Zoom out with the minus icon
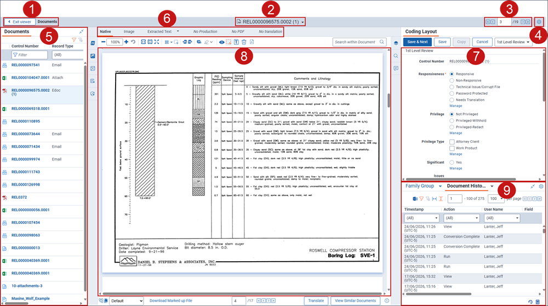 (103, 42)
